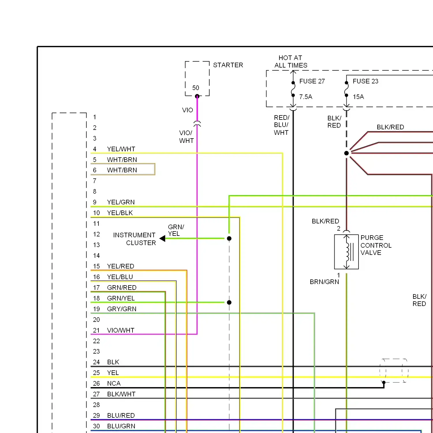
Task: Click the INSTRUMENT CLUSTER label
Action: 135,239
